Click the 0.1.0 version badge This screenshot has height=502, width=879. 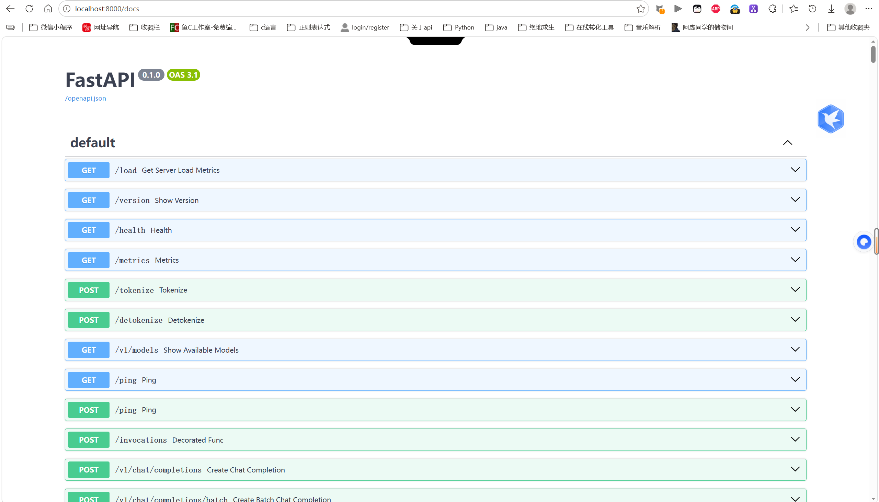click(x=151, y=75)
